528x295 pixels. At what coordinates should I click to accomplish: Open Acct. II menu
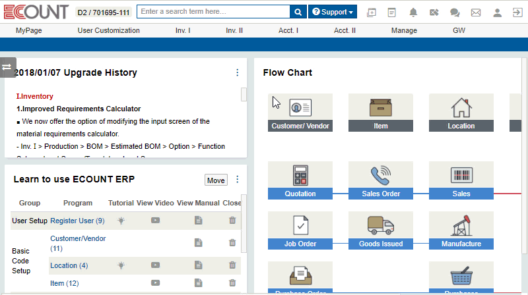(345, 30)
